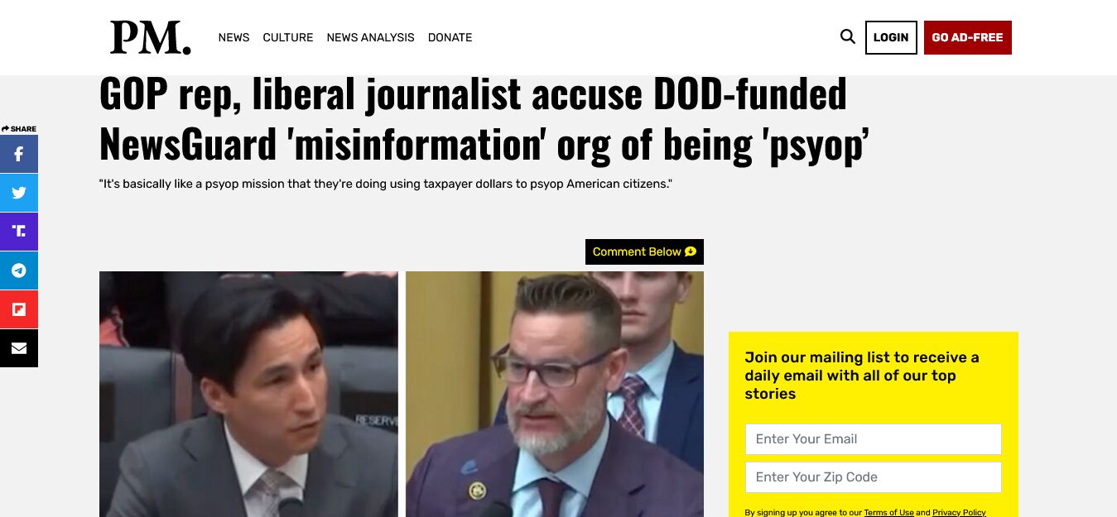Screen dimensions: 1117x517
Task: Click the LOGIN button
Action: pyautogui.click(x=891, y=37)
